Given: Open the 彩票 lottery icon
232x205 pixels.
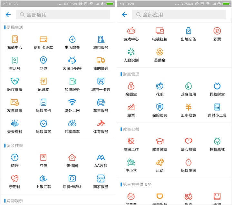Looking at the screenshot, I should 217,31.
